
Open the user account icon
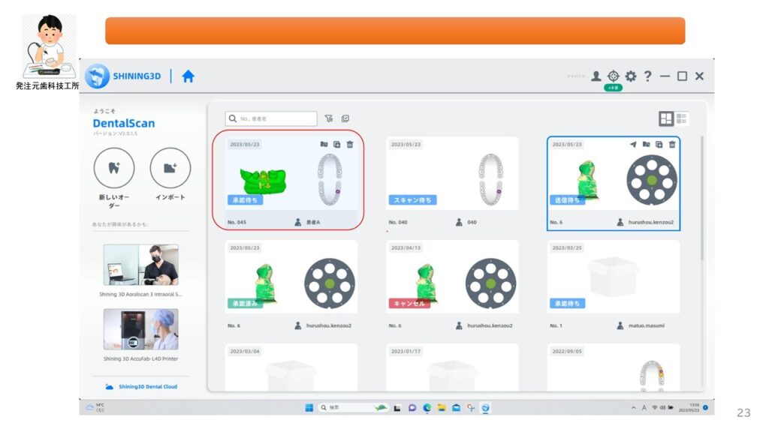(596, 76)
